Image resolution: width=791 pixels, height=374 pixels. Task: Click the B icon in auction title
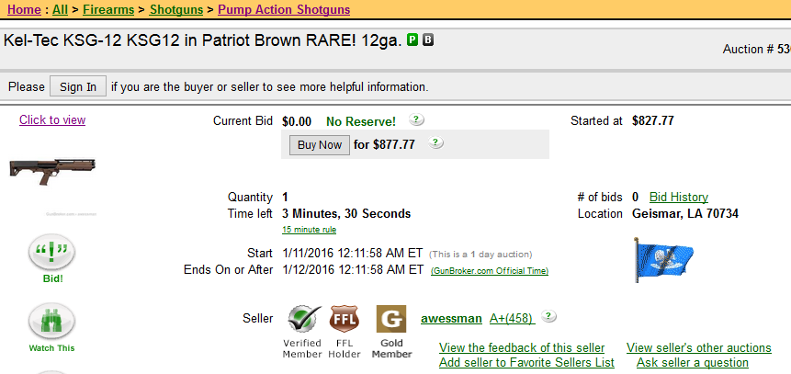[428, 40]
